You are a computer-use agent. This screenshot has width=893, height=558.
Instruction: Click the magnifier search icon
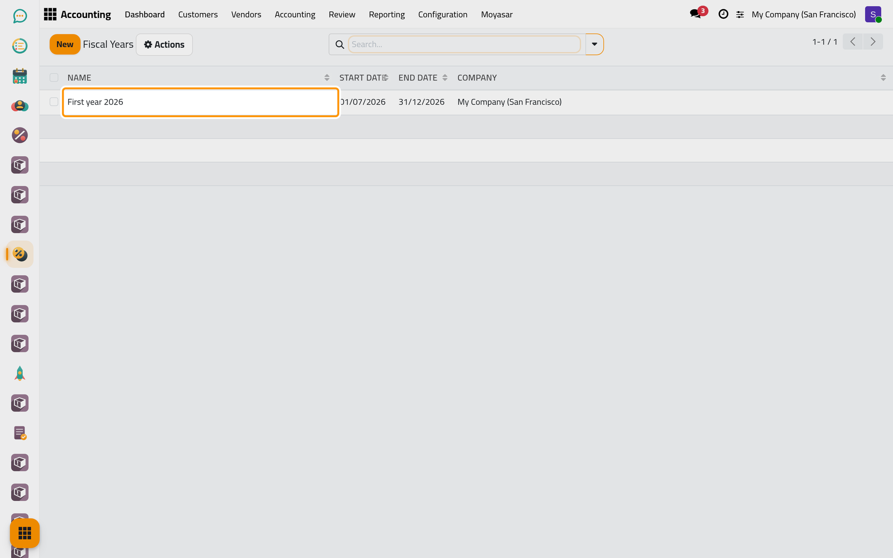(x=340, y=45)
